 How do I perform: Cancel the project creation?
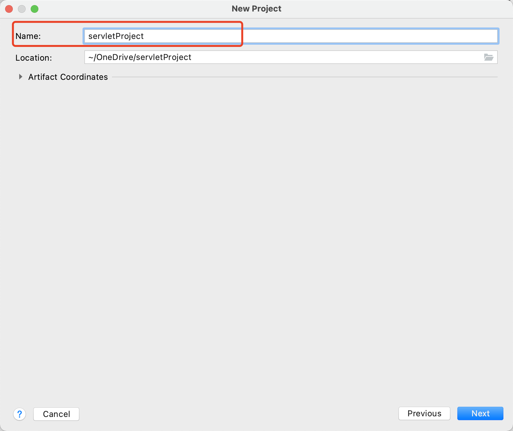56,414
